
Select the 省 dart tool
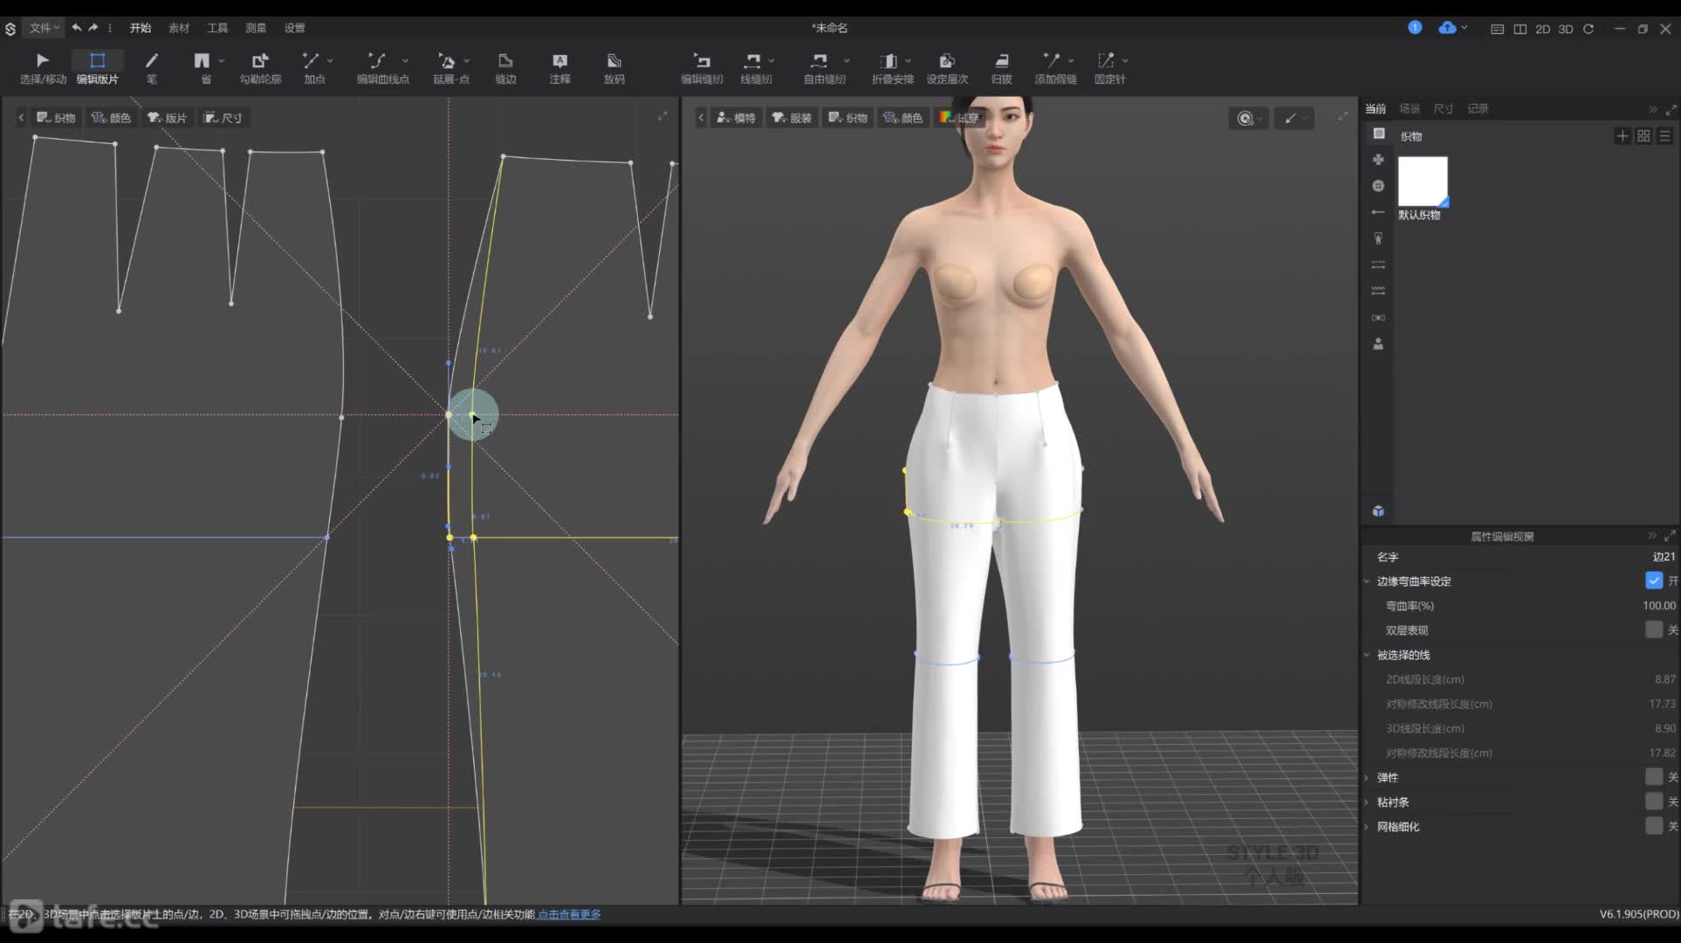point(202,67)
